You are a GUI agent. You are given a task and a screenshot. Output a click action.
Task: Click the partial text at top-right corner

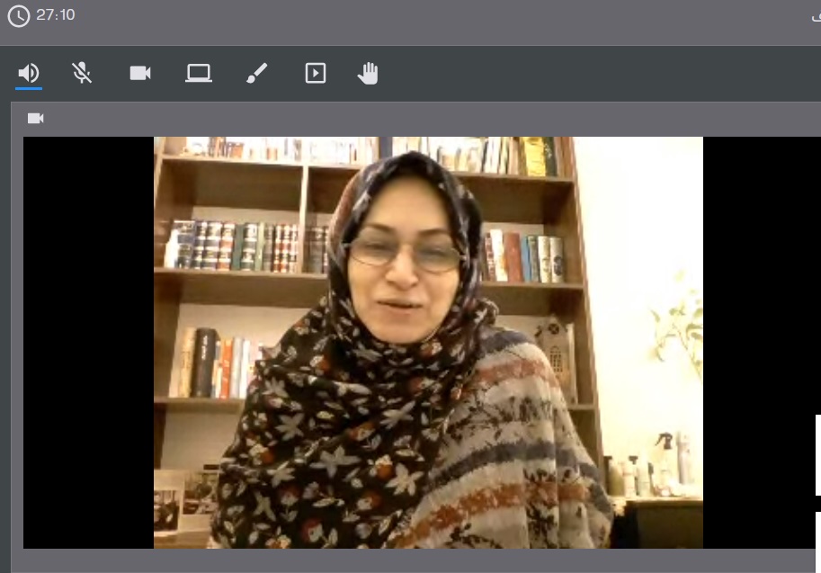816,16
